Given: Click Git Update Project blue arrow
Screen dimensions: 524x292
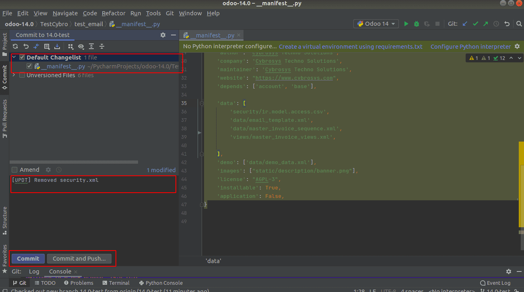Looking at the screenshot, I should coord(465,24).
